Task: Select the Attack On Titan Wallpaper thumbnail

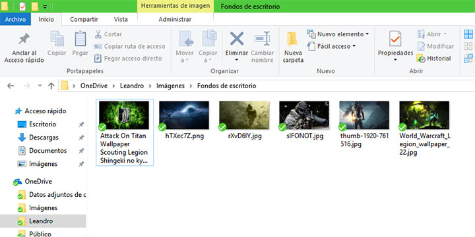Action: (x=124, y=115)
